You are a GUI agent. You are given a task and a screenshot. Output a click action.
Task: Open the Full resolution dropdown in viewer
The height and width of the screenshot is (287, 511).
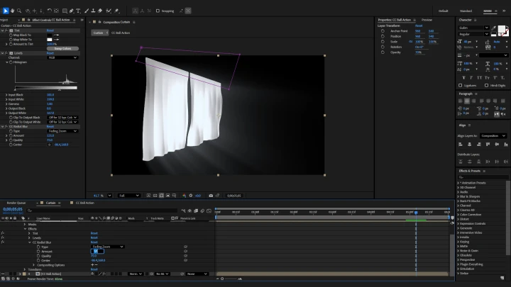(129, 196)
